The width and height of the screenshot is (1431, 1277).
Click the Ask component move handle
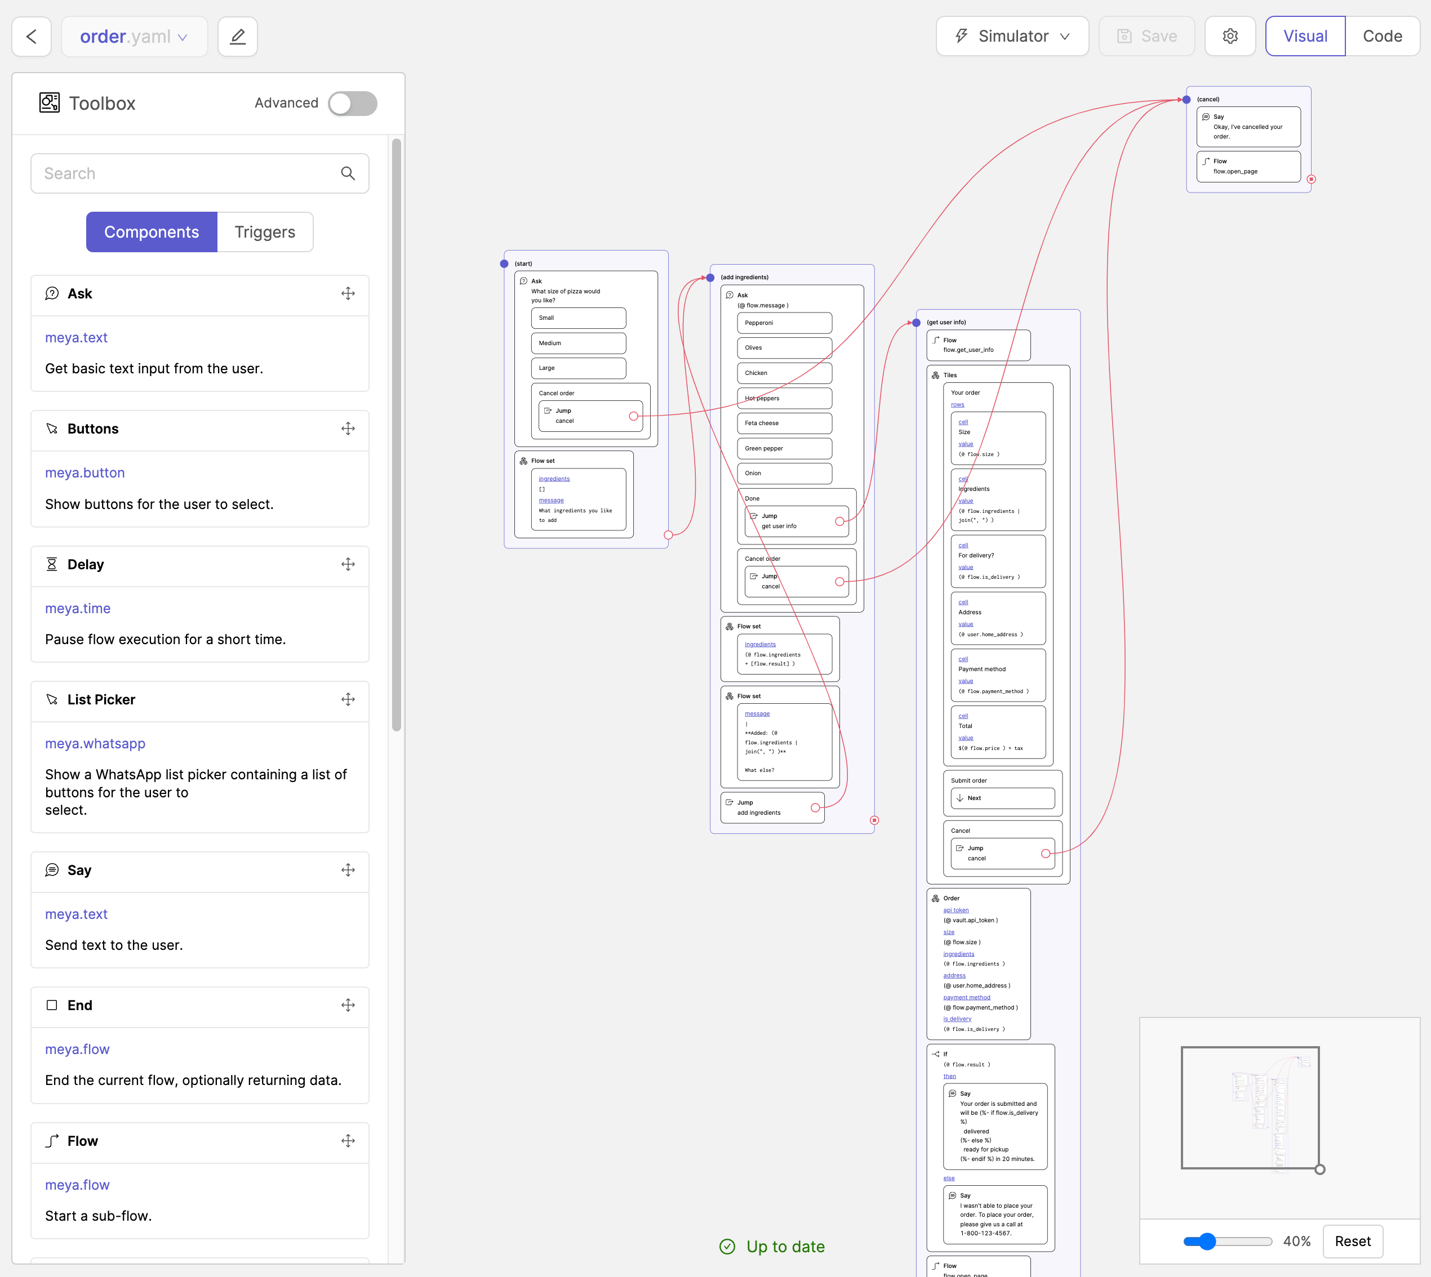pyautogui.click(x=348, y=293)
